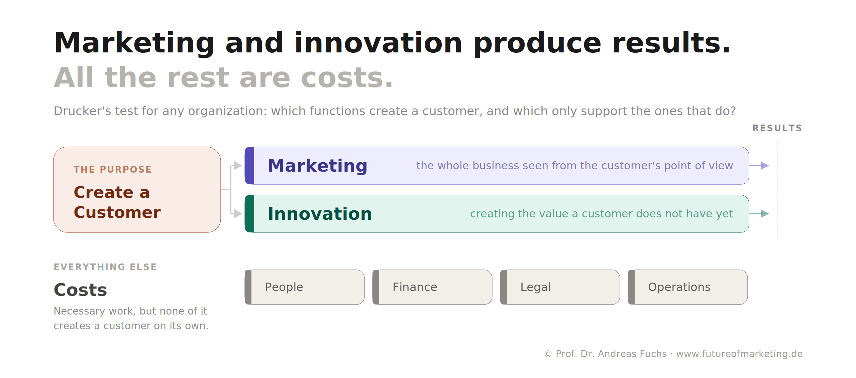Click the customer's point of view description text
This screenshot has height=378, width=856.
574,166
